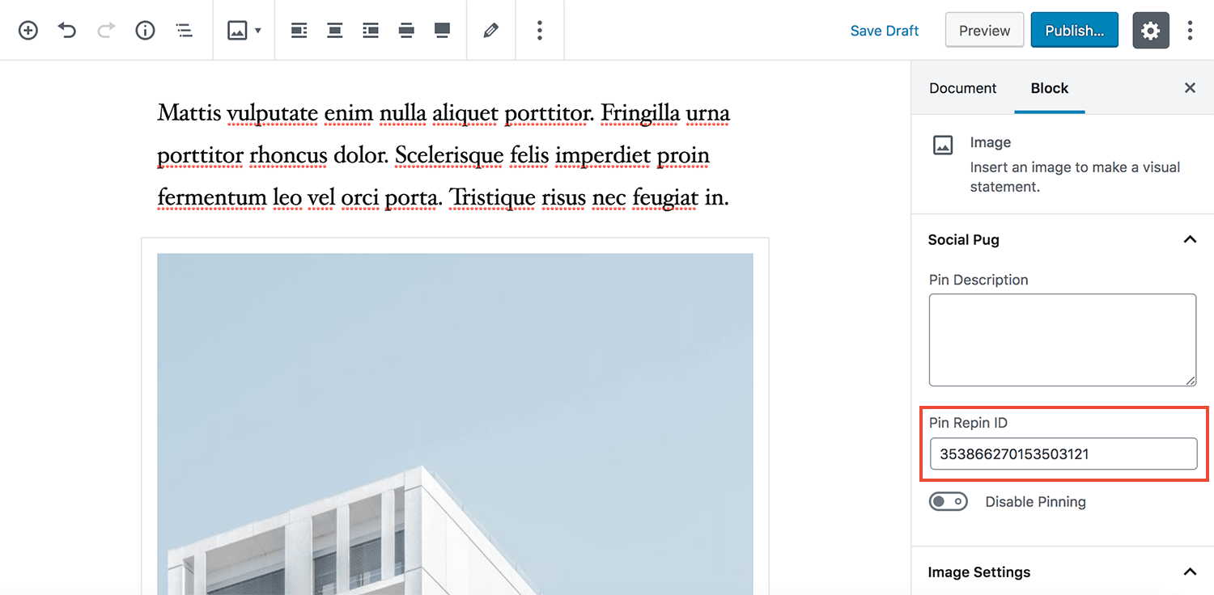Preview the post
Screen dimensions: 1214x595
pos(984,30)
